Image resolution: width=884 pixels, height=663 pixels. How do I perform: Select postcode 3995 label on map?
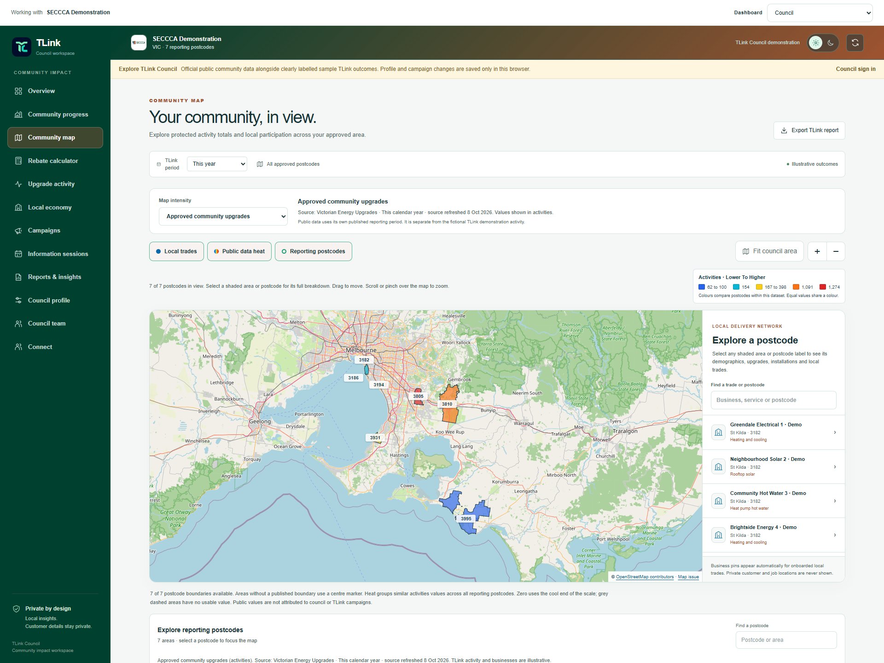click(x=466, y=519)
